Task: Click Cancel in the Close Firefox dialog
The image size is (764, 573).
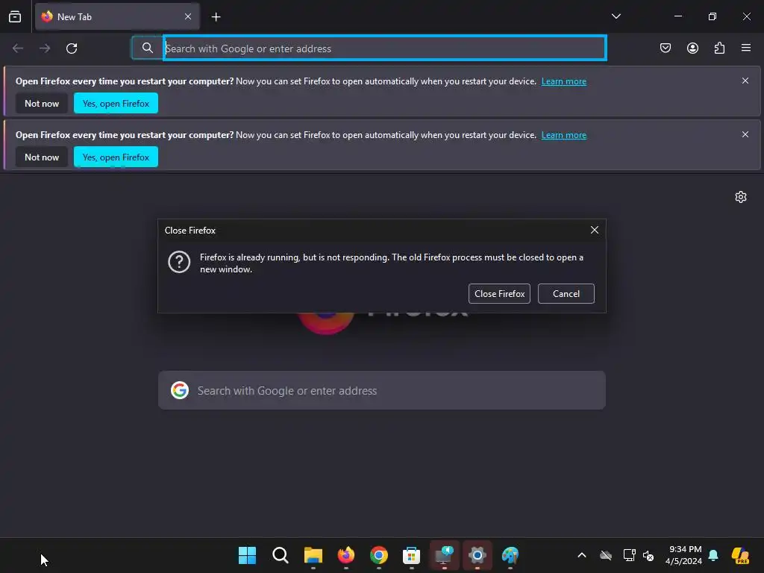Action: point(566,294)
